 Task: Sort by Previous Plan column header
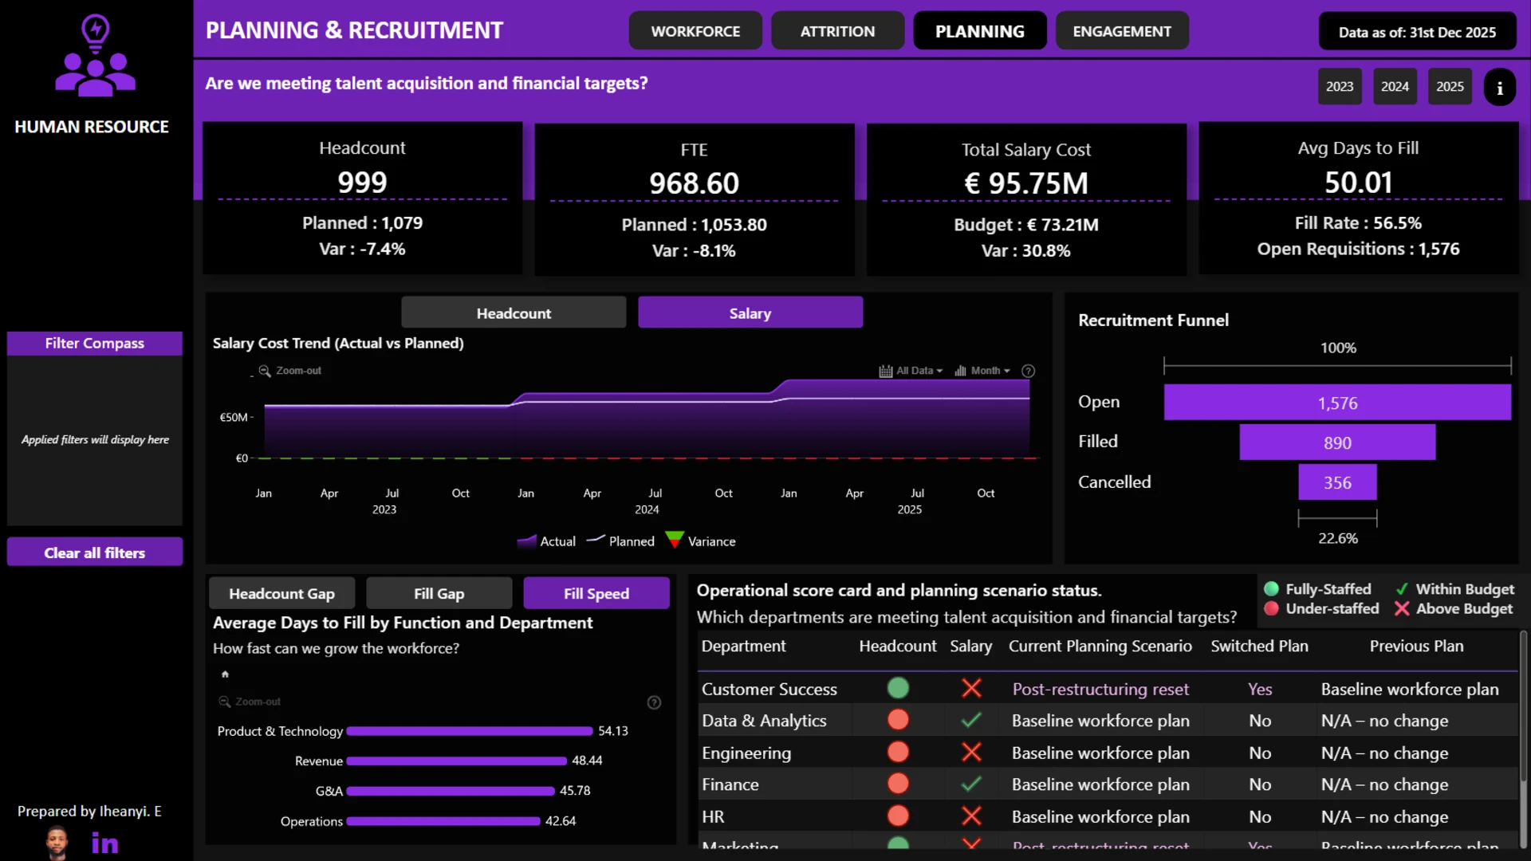[1416, 646]
